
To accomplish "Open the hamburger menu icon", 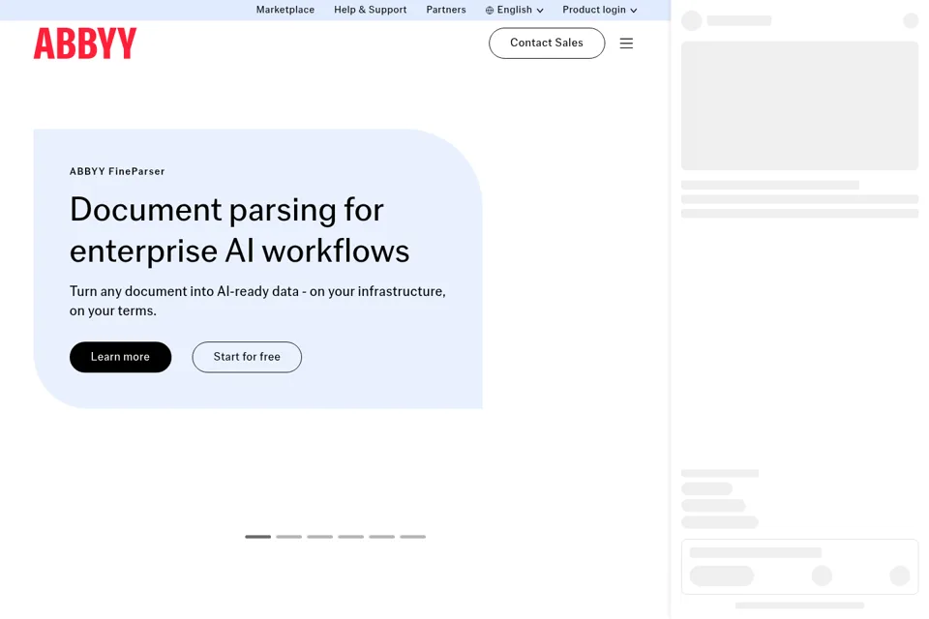I will [626, 44].
